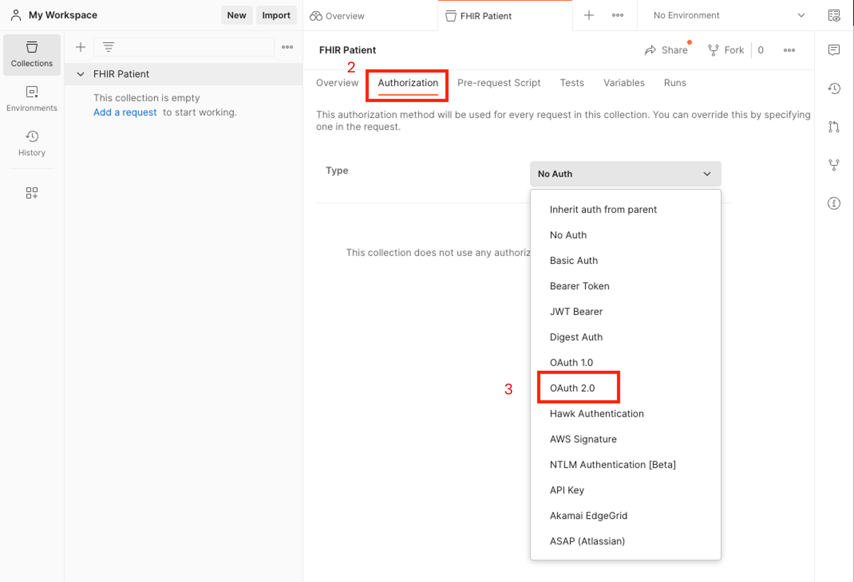The width and height of the screenshot is (854, 582).
Task: Switch to the collection Overview tab
Action: 337,83
